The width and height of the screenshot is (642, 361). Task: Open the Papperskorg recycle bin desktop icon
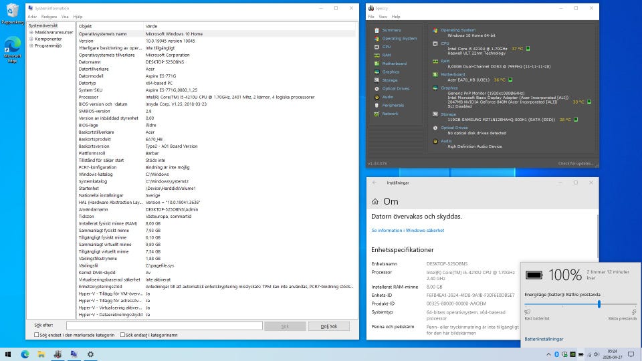[12, 13]
